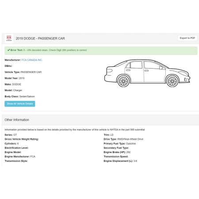Click the Secondary Fuel Type label
Image resolution: width=199 pixels, height=199 pixels.
coord(116,148)
